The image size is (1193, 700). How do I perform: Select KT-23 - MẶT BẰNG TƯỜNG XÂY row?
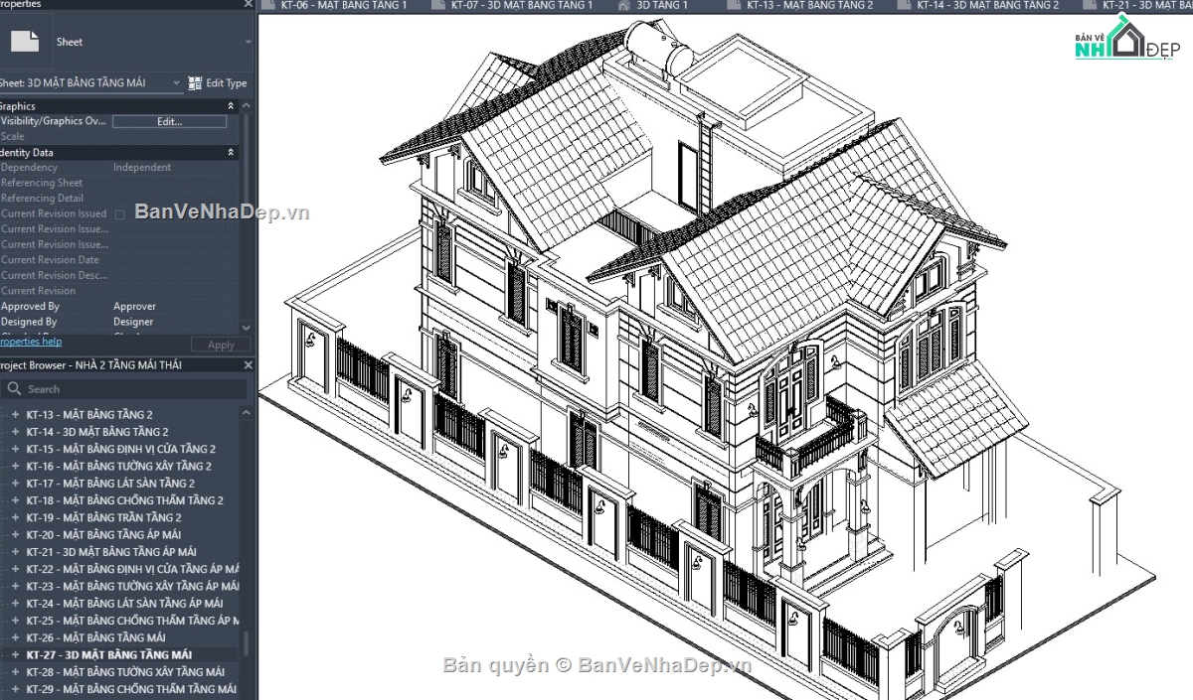tap(132, 587)
